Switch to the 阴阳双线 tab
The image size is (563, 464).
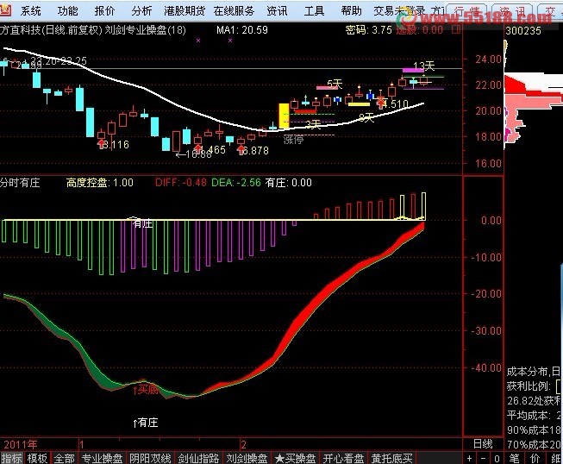[x=150, y=458]
